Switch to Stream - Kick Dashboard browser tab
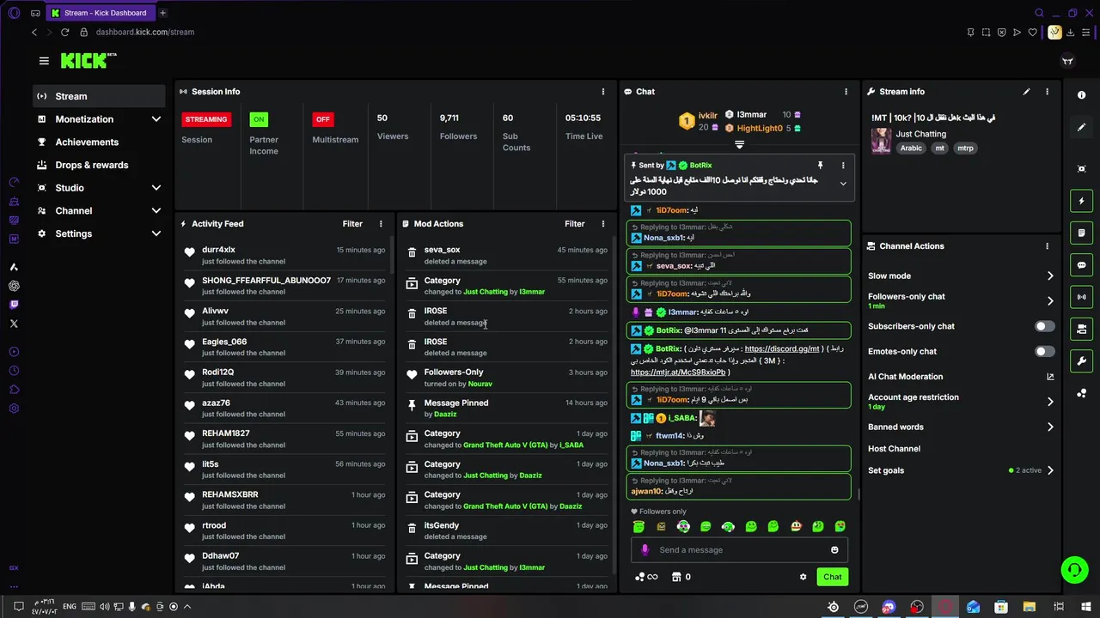This screenshot has width=1100, height=618. [99, 13]
